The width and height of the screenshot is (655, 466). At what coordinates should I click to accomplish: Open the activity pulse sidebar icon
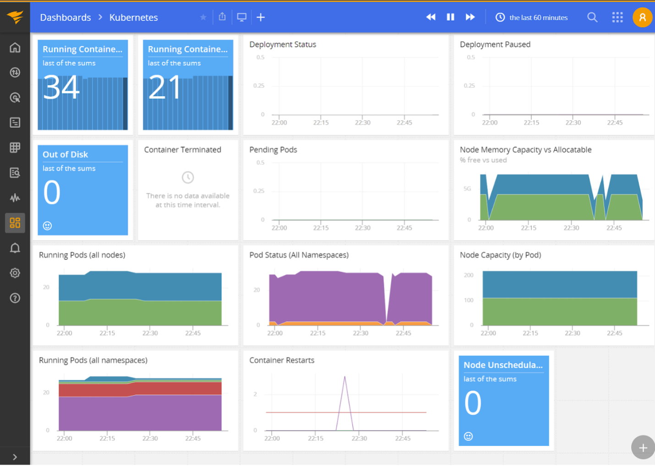(x=15, y=198)
